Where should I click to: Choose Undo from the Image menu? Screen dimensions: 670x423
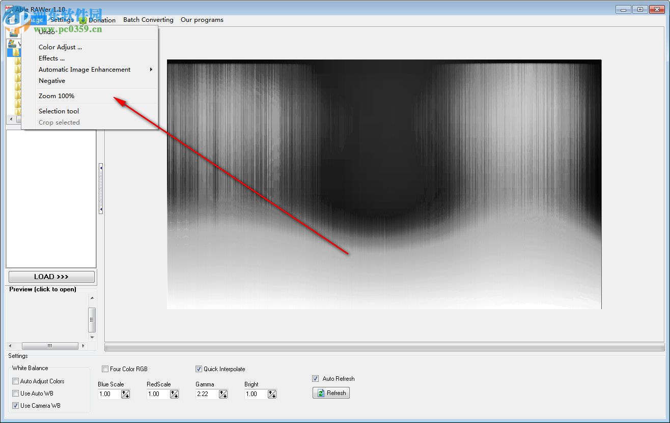click(90, 32)
